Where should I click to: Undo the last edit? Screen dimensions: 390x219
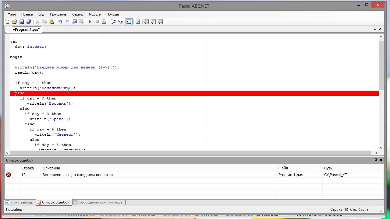click(60, 22)
